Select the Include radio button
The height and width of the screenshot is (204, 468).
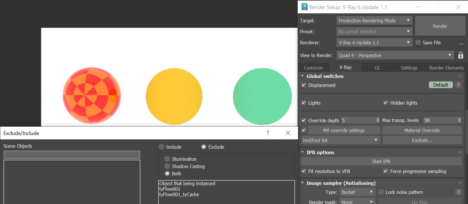point(162,147)
